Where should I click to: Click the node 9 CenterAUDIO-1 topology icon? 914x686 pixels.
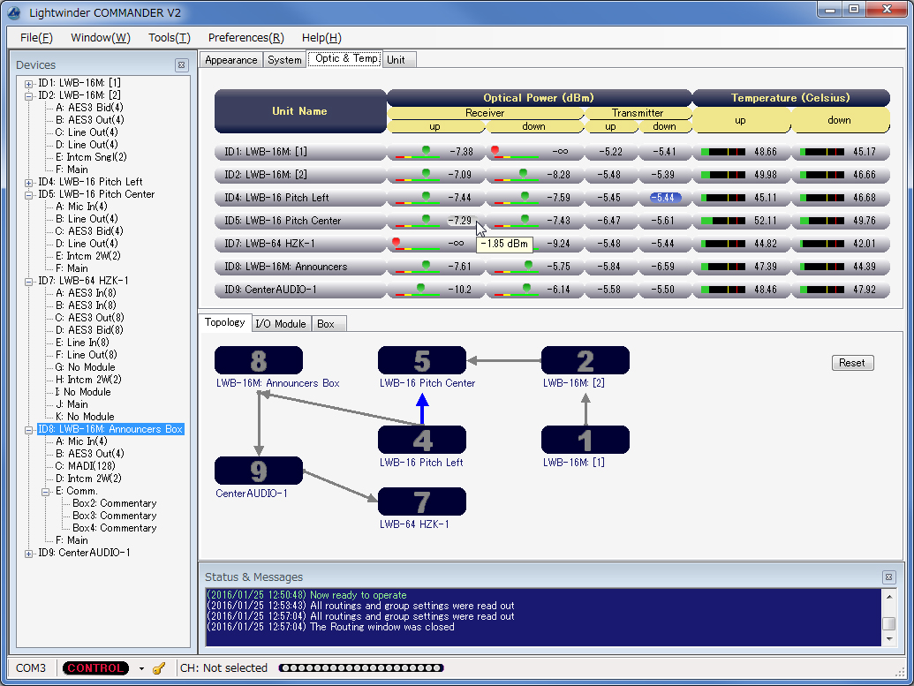point(258,471)
